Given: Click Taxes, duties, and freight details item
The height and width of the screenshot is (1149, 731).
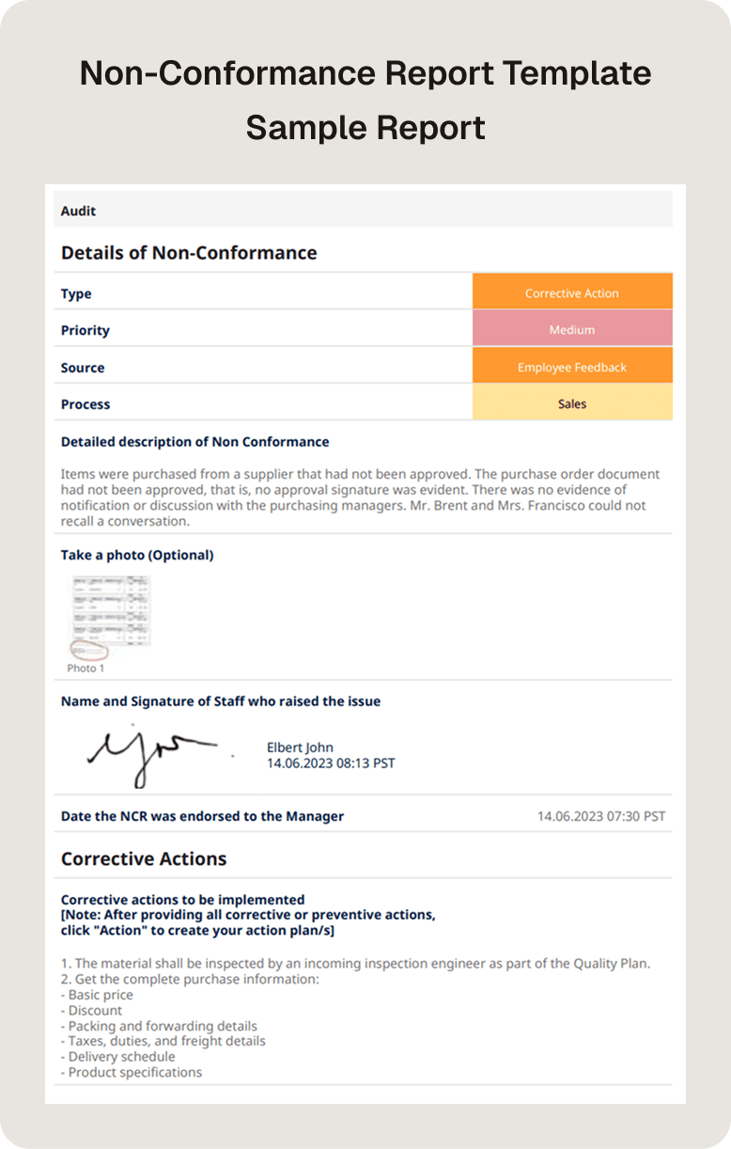Looking at the screenshot, I should click(x=163, y=1041).
